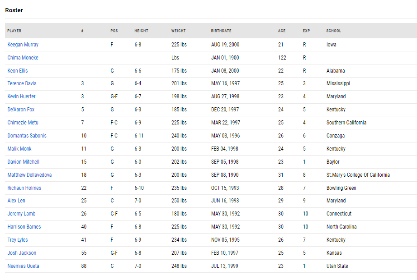417x280 pixels.
Task: Click the PLAYER column header
Action: point(14,31)
